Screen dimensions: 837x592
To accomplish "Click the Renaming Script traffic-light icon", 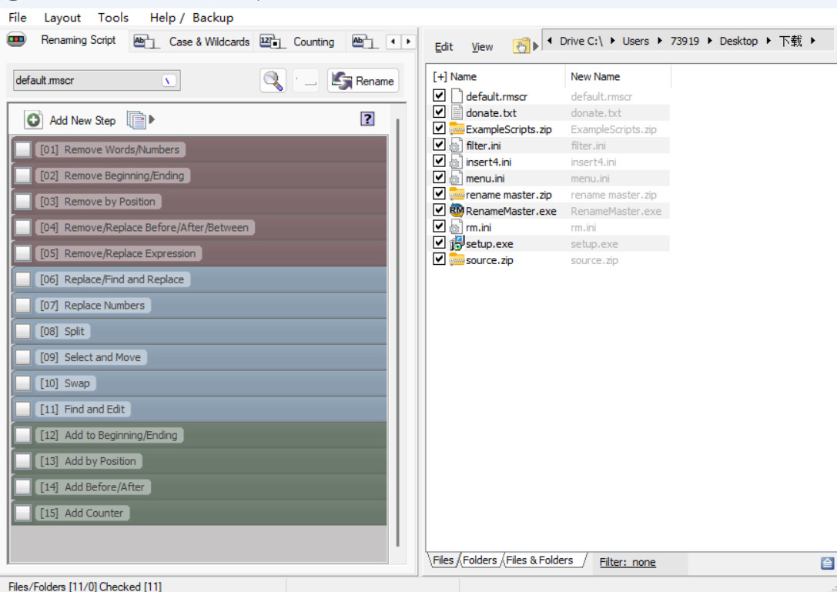I will 16,39.
